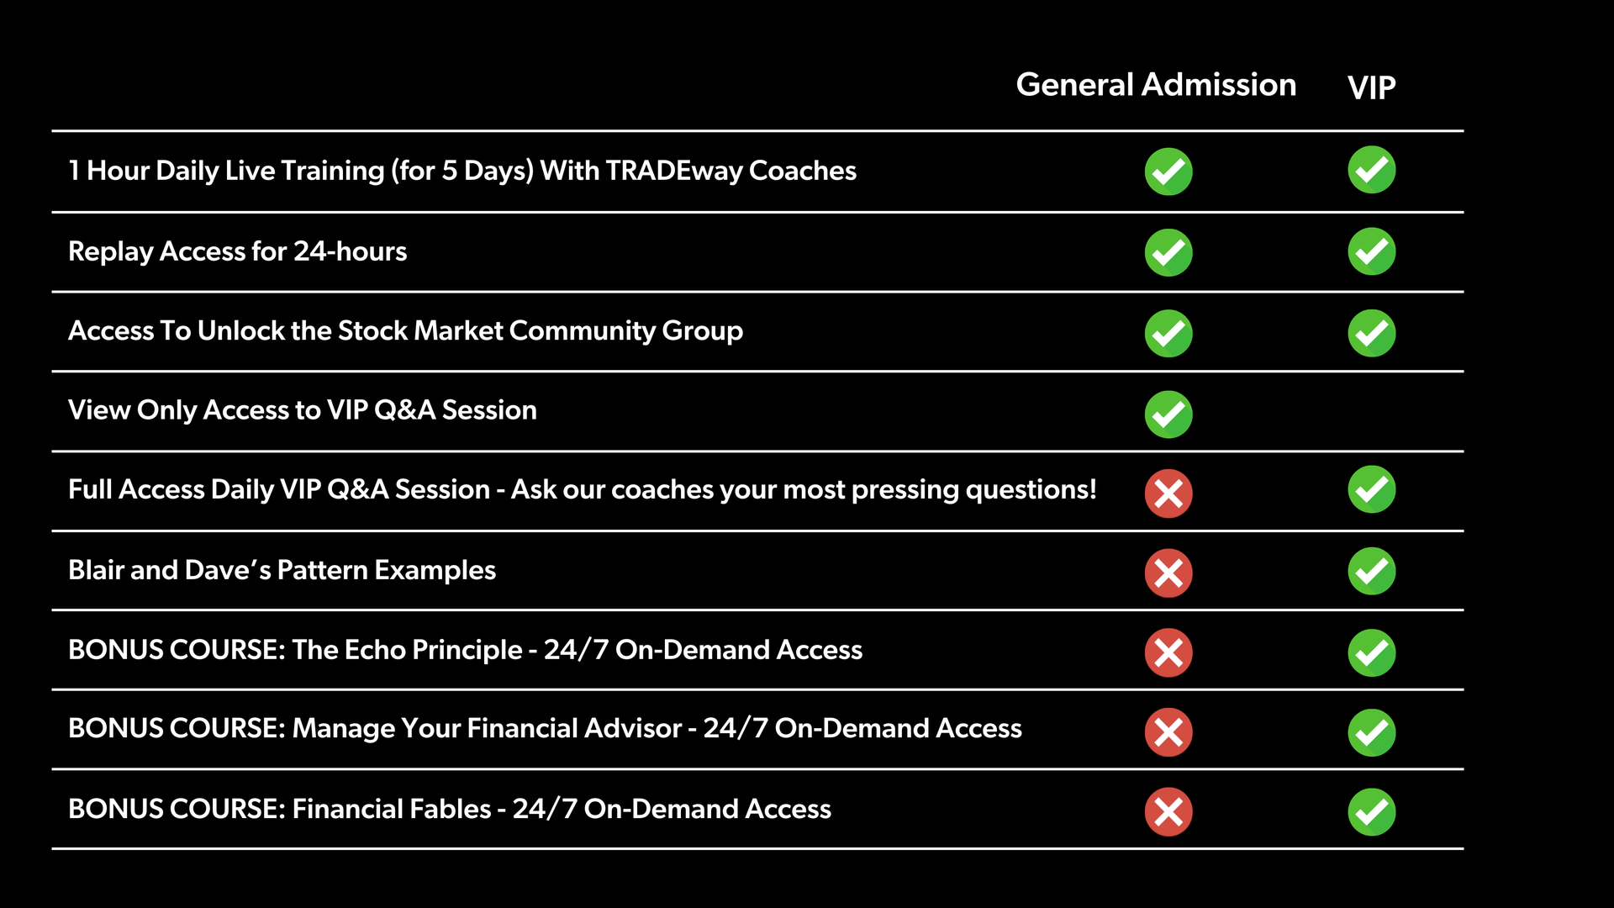
Task: Click red X for Pattern Examples row
Action: pos(1168,573)
